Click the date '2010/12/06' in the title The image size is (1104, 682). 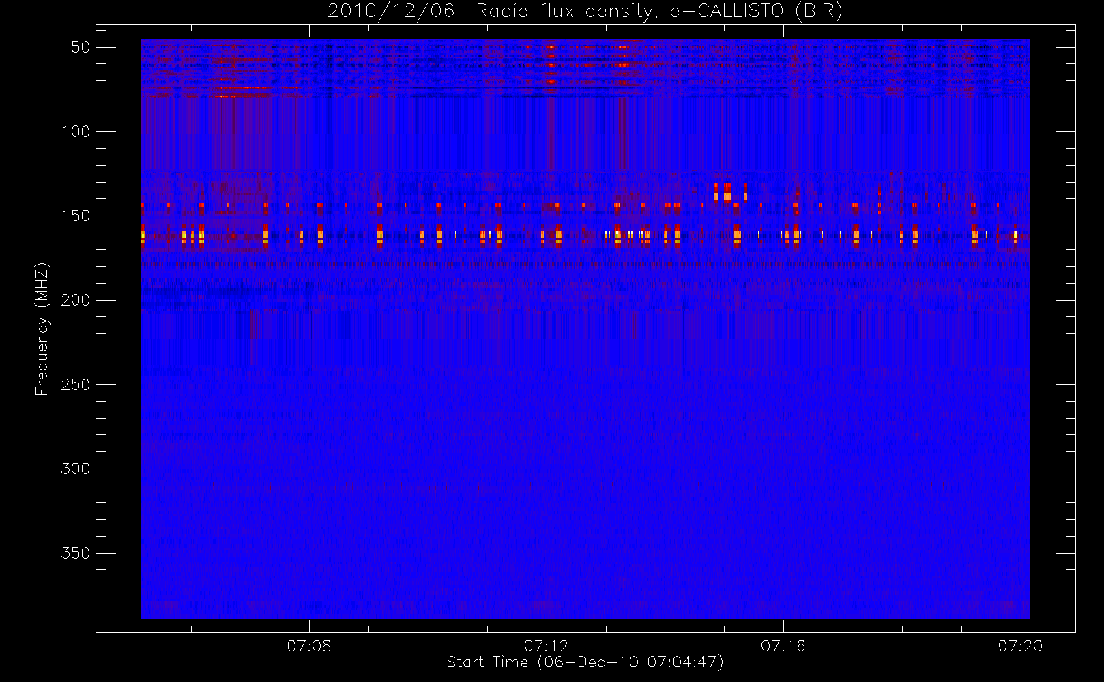(391, 11)
